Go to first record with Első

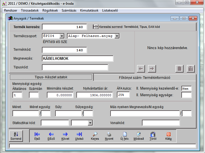tap(37, 136)
